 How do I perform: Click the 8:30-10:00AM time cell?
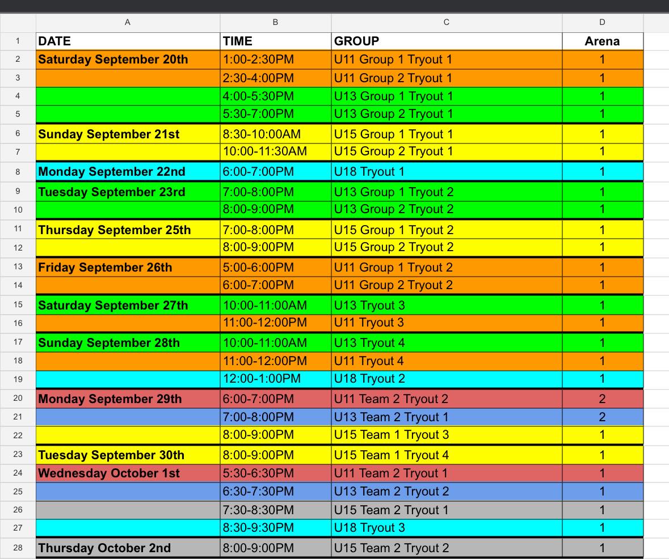(x=275, y=134)
